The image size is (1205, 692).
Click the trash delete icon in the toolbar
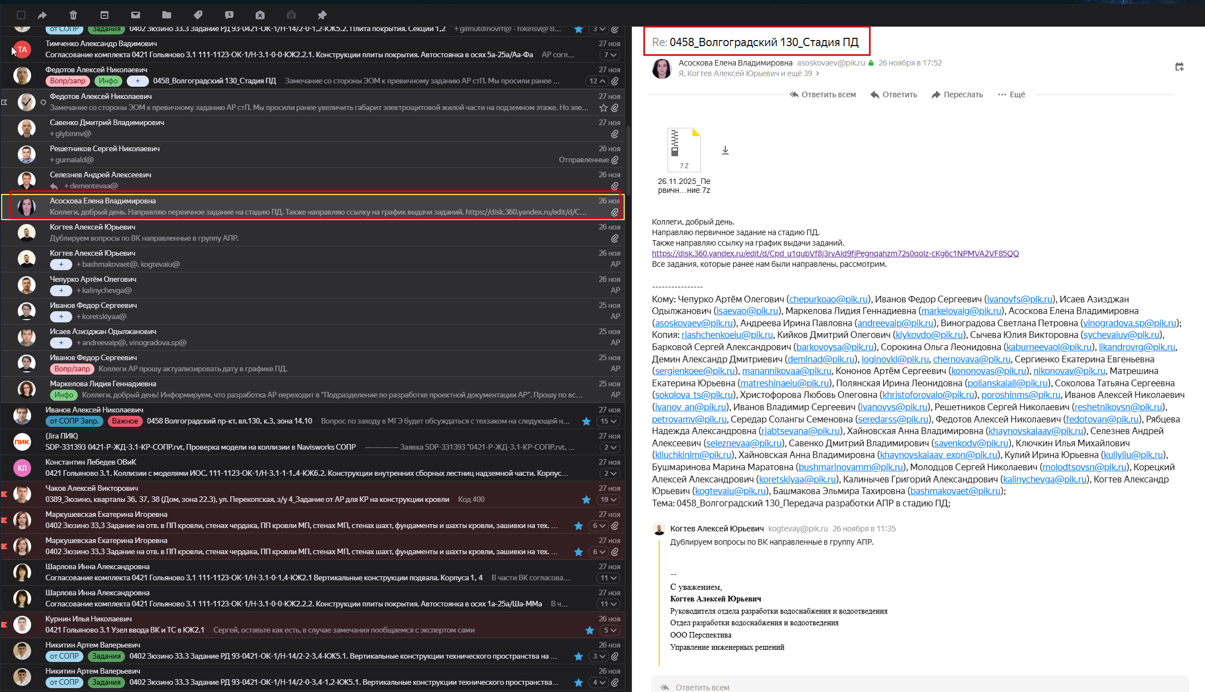[x=73, y=15]
